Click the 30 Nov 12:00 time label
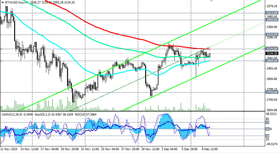Screen dimensions: 279x153 pyautogui.click(x=150, y=149)
